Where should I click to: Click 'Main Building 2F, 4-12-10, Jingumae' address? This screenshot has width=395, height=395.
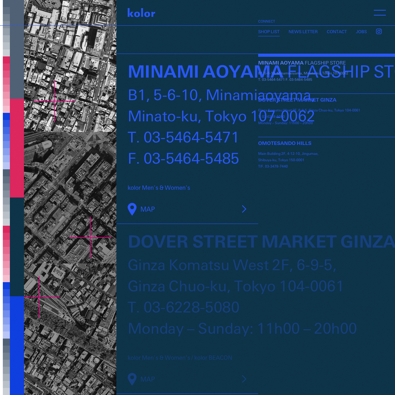pos(288,154)
